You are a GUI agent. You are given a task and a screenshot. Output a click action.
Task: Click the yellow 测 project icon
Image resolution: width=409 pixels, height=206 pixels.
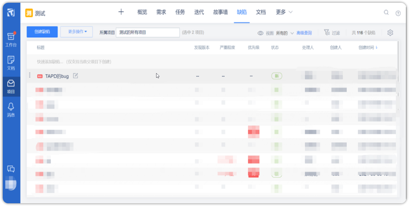click(x=29, y=13)
